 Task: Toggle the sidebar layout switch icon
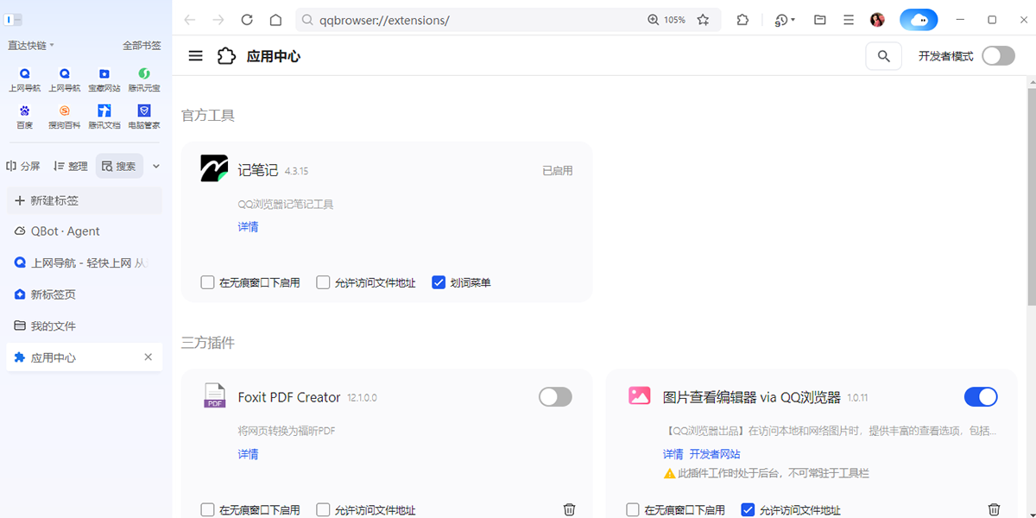(x=14, y=20)
